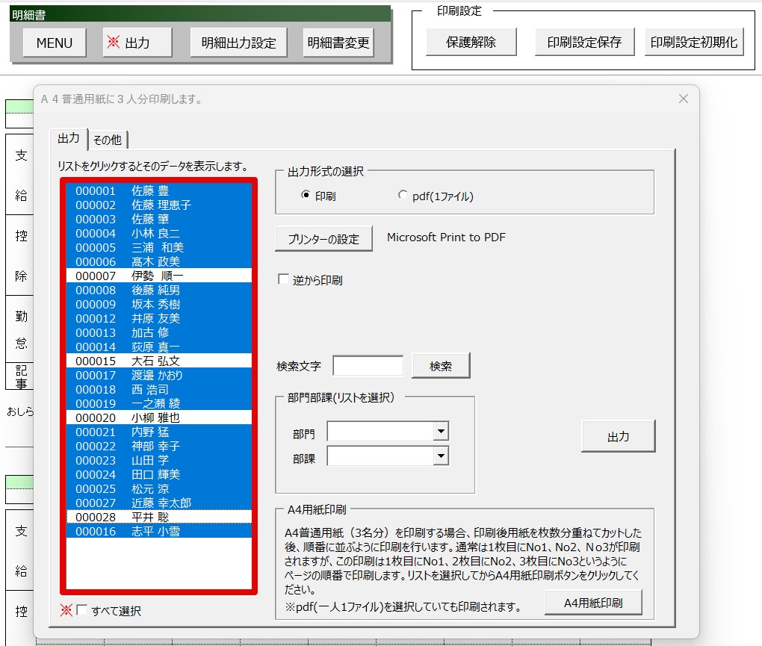Click the 明細書変更 button
The height and width of the screenshot is (646, 762).
(338, 43)
